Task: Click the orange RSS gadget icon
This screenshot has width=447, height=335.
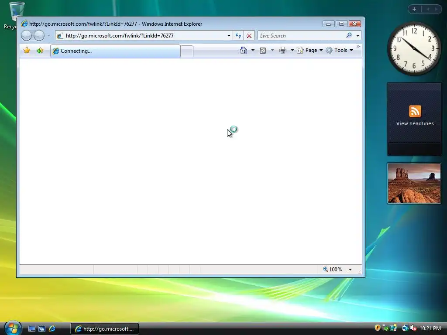Action: [x=415, y=111]
